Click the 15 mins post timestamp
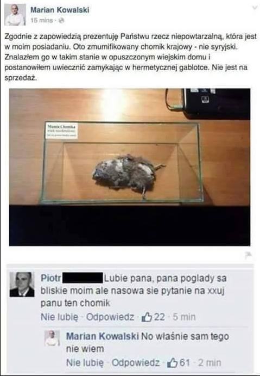 coord(41,20)
